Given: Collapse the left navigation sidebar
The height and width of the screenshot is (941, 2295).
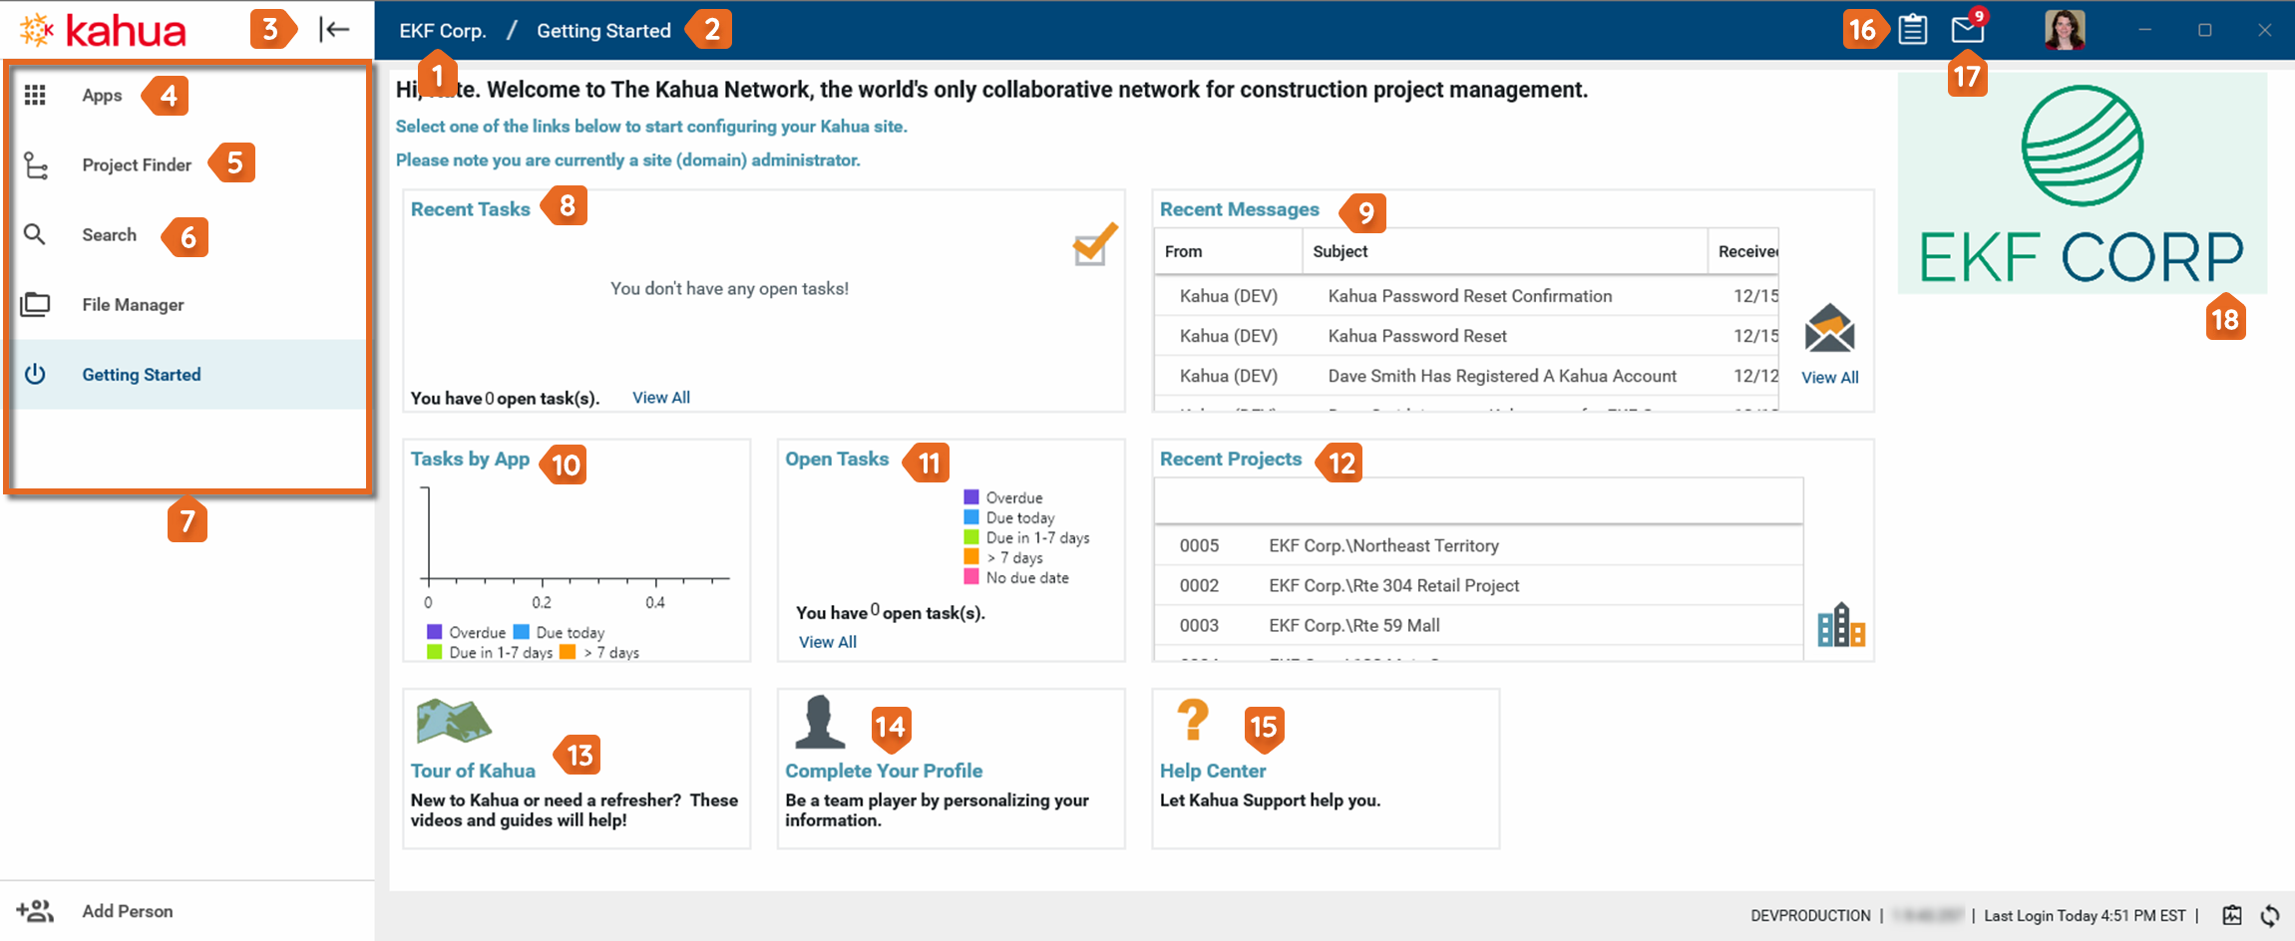Looking at the screenshot, I should coord(334,30).
